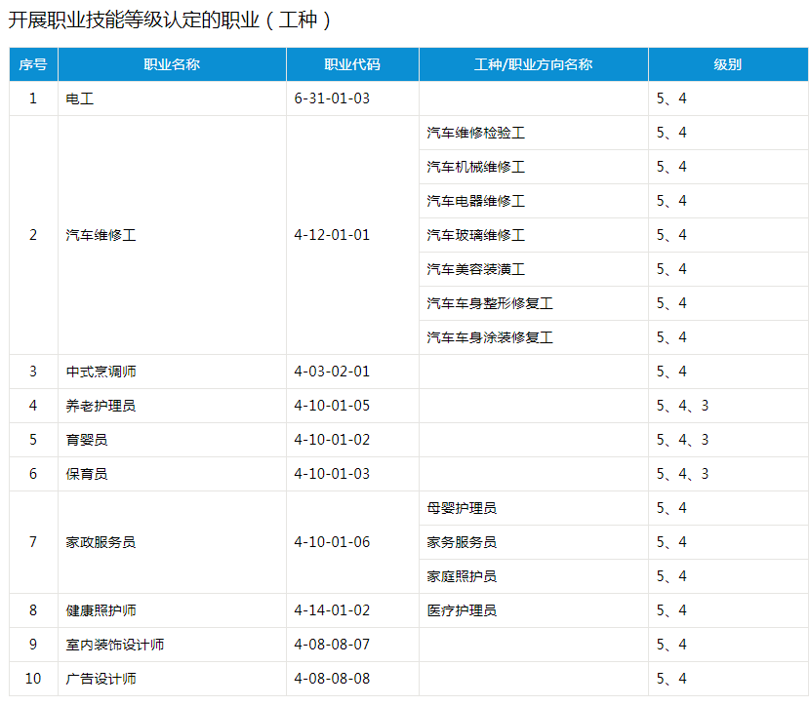This screenshot has height=706, width=809.
Task: Select the 汽车玻璃维修工 cell
Action: click(475, 235)
